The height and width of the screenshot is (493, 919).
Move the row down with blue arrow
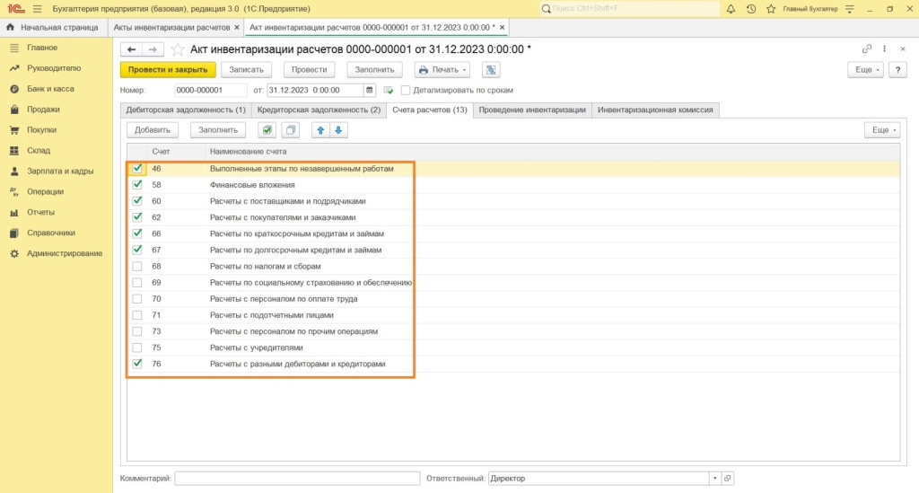click(338, 130)
